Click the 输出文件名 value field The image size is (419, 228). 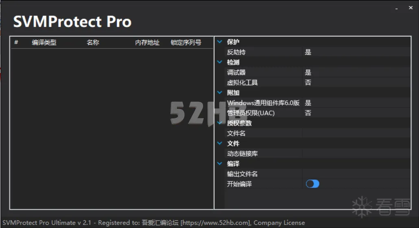[356, 174]
